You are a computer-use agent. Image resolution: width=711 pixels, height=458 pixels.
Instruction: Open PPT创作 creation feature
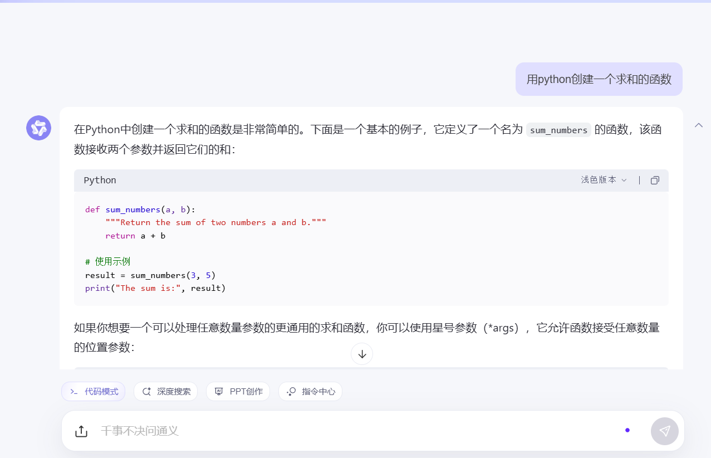click(238, 391)
